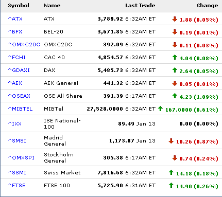Open the ^BFX symbol link
222x197 pixels.
tap(15, 31)
